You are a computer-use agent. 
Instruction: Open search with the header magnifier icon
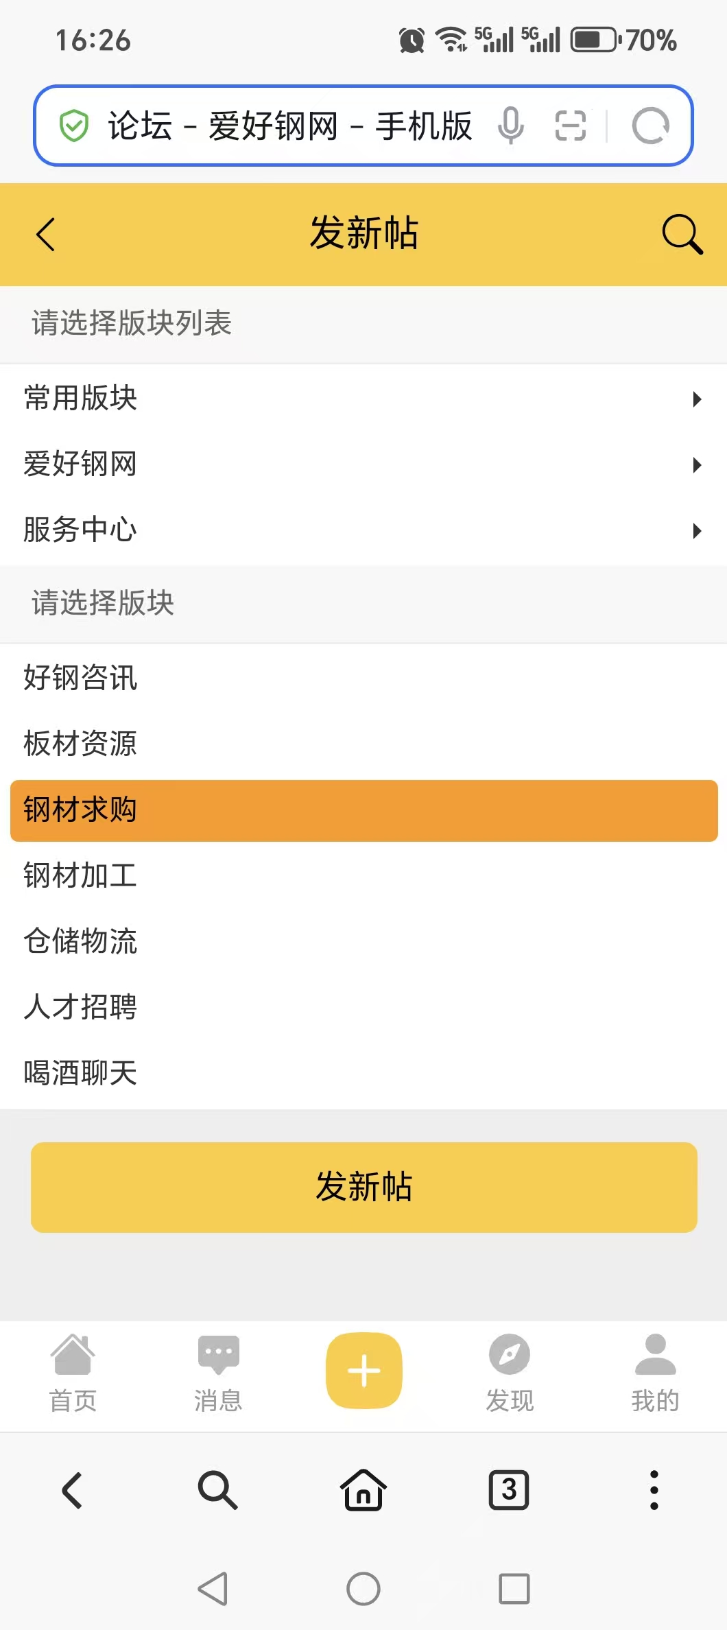tap(681, 235)
